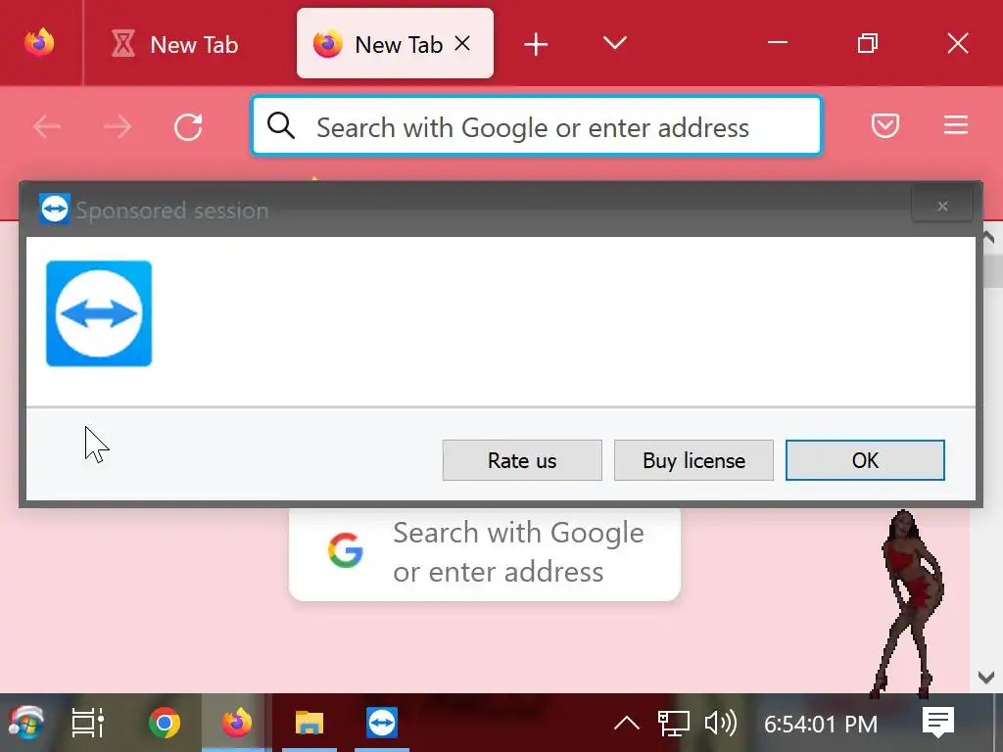Click the address bar magnifier icon
The width and height of the screenshot is (1003, 752).
pyautogui.click(x=281, y=125)
